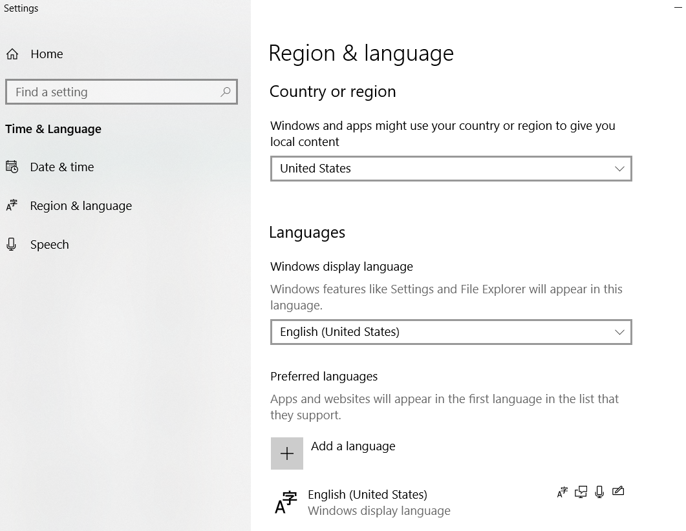686x531 pixels.
Task: Click the Region & language page title
Action: tap(361, 54)
